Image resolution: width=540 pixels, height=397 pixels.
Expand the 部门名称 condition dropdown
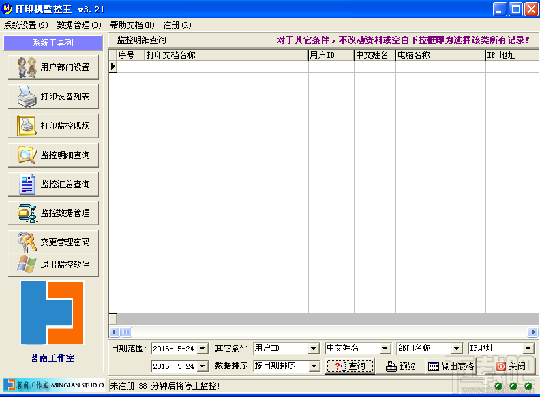[456, 349]
